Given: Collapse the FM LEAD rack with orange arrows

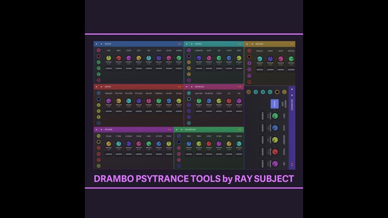Looking at the screenshot, I should click(x=239, y=87).
